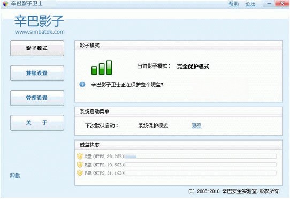Click 更改 to change default boot
The image size is (290, 199).
point(196,126)
